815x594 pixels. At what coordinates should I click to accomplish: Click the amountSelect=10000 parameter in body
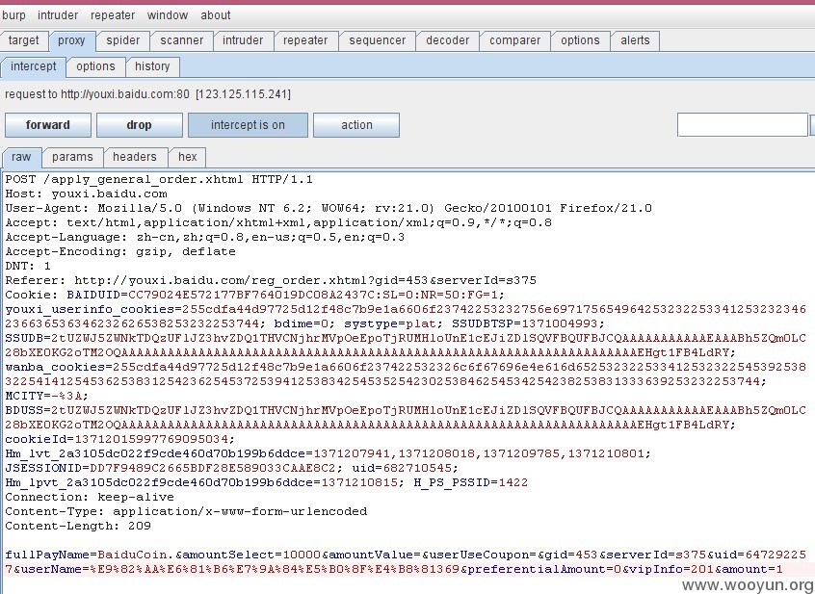pyautogui.click(x=251, y=555)
